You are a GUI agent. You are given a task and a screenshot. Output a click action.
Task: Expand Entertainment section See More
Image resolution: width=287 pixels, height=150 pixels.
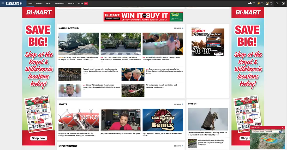point(178,146)
